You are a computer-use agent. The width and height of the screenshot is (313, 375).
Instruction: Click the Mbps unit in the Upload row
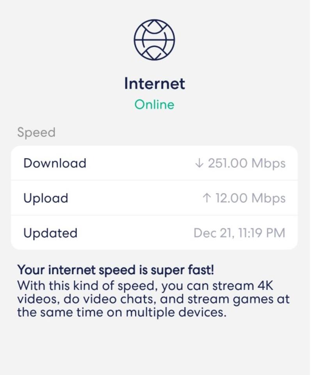(x=269, y=198)
